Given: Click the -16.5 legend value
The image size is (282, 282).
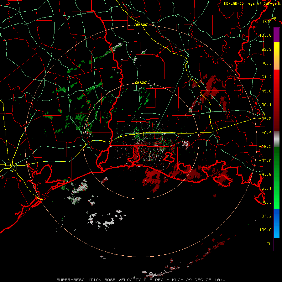Looking at the screenshot, I should 265,147.
